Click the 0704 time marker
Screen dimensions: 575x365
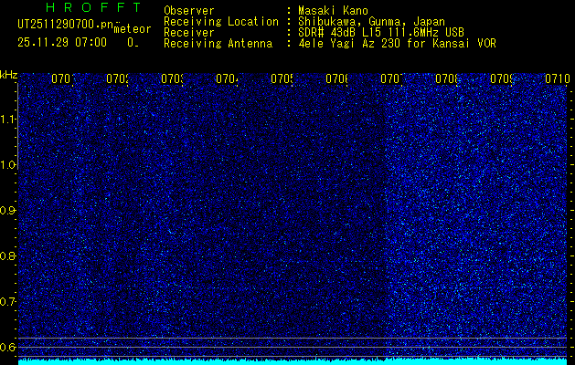[227, 78]
